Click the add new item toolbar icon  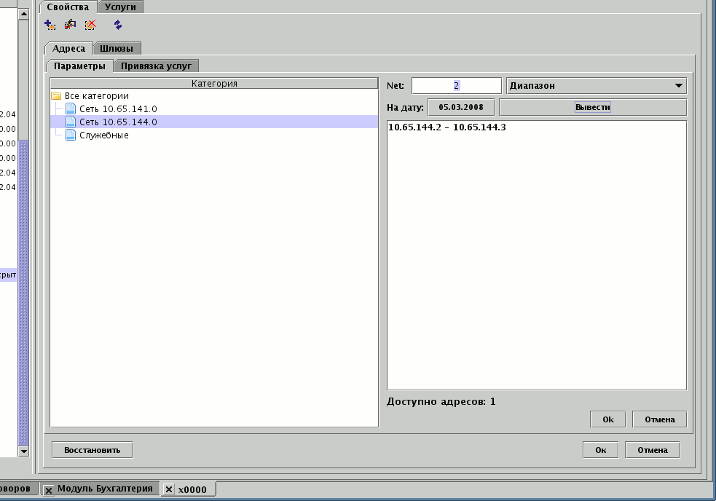click(x=50, y=25)
